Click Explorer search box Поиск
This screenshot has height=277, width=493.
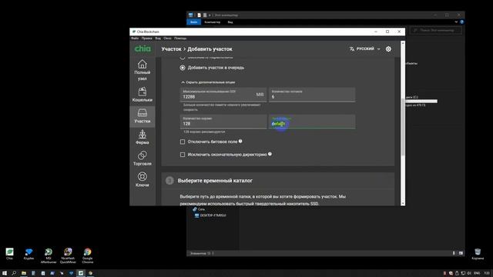point(436,30)
